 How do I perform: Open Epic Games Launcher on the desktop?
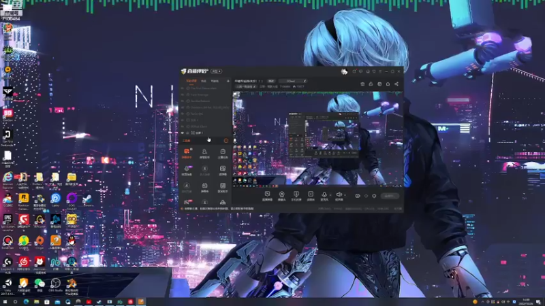pyautogui.click(x=7, y=222)
